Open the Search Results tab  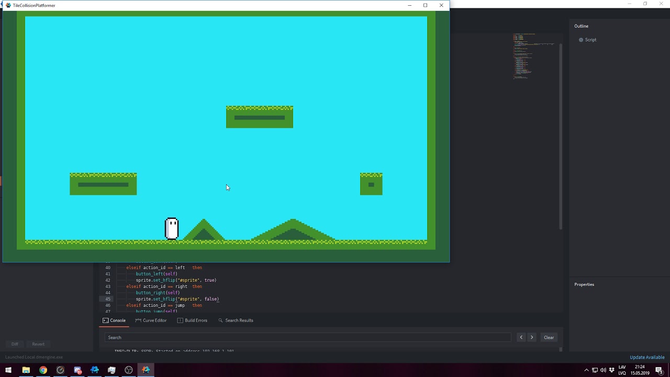pyautogui.click(x=236, y=320)
